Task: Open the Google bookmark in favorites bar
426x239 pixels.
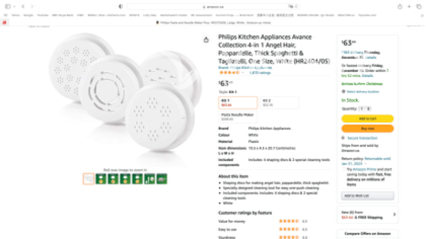Action: pyautogui.click(x=28, y=15)
